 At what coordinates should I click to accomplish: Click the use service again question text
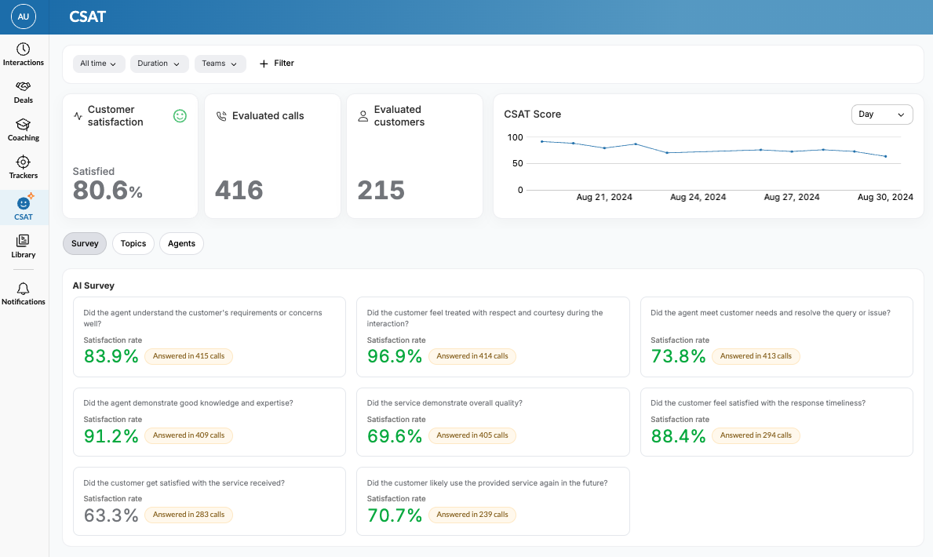487,483
